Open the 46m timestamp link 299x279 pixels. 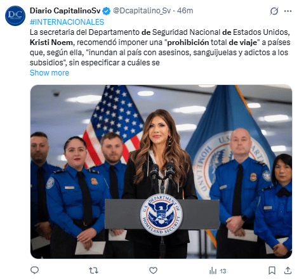(x=185, y=11)
